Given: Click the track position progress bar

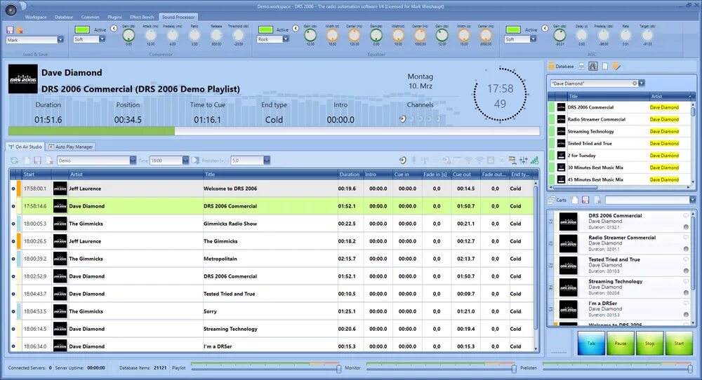Looking at the screenshot, I should 274,131.
